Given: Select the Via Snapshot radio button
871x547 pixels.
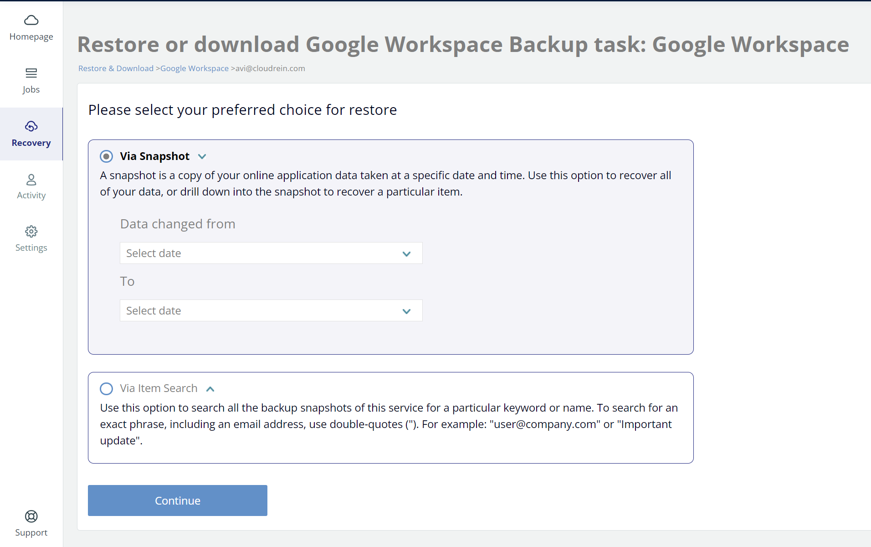Looking at the screenshot, I should click(x=106, y=156).
